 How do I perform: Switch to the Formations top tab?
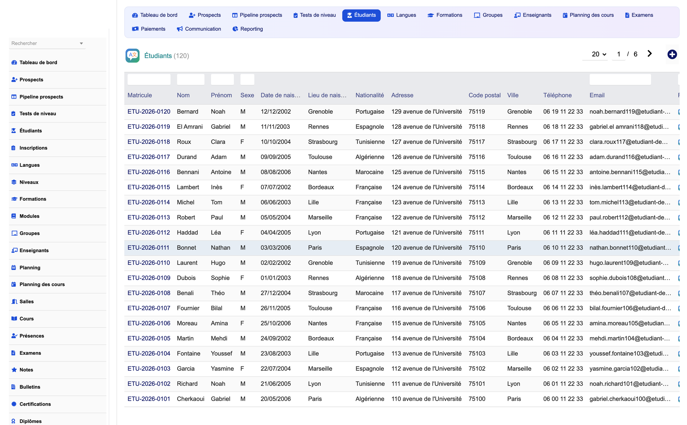click(445, 15)
